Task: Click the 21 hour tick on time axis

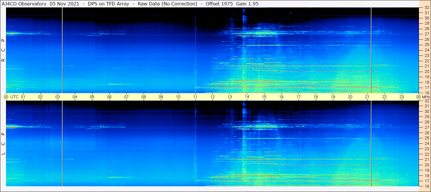Action: pyautogui.click(x=367, y=97)
